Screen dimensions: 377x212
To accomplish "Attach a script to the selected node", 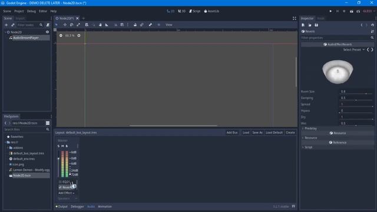I will [48, 25].
